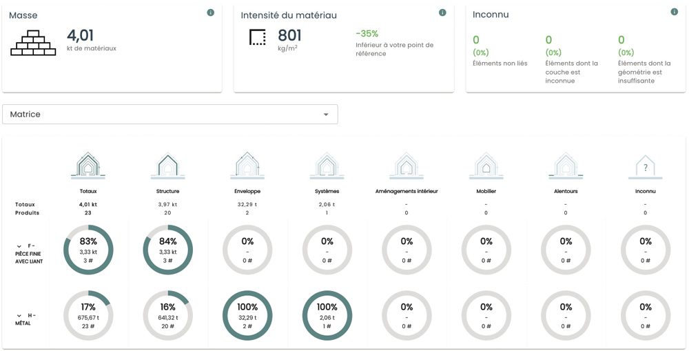689x351 pixels.
Task: Select the Alentours building icon
Action: pyautogui.click(x=566, y=166)
